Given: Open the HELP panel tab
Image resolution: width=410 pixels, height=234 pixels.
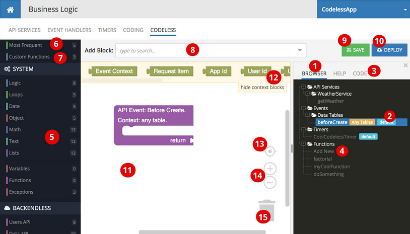Looking at the screenshot, I should 339,73.
